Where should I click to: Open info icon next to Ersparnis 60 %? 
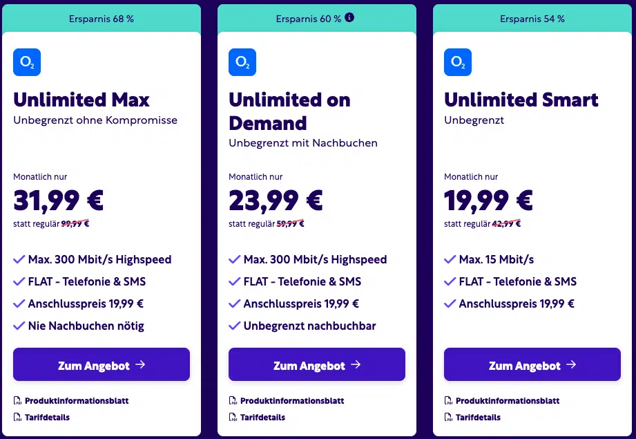point(349,17)
